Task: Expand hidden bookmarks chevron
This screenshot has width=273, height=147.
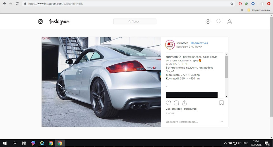Action: pyautogui.click(x=242, y=10)
